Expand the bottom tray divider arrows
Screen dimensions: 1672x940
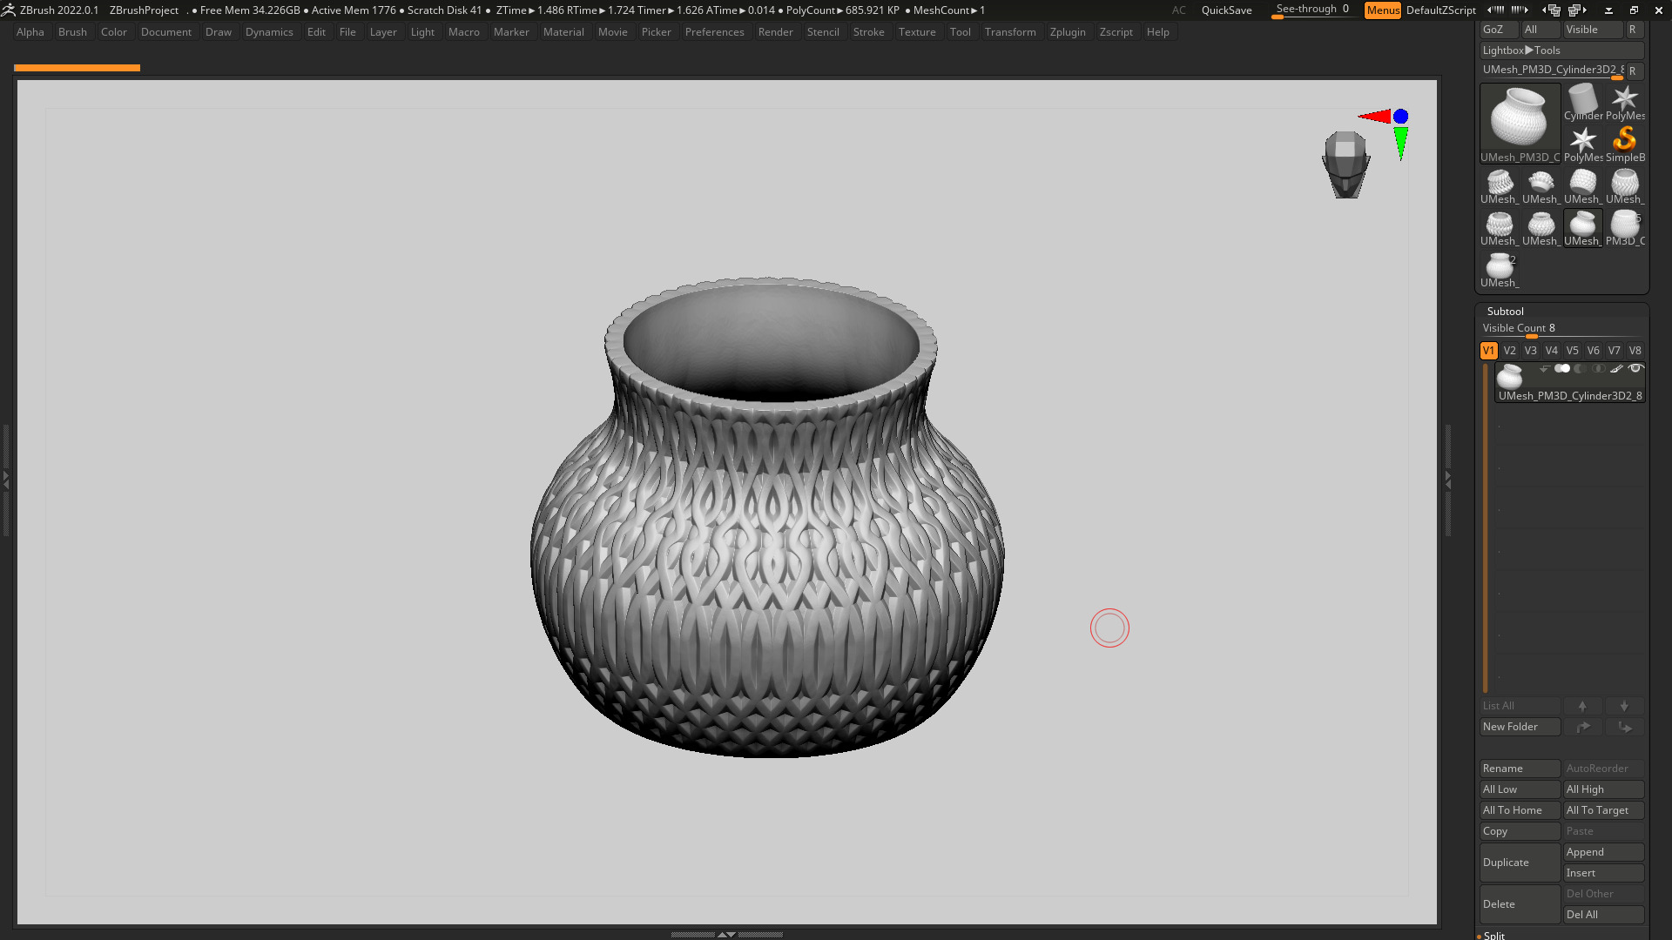tap(726, 934)
